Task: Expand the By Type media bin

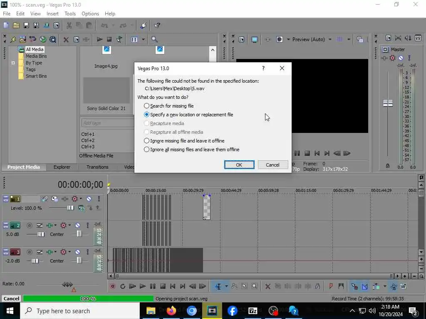Action: click(13, 63)
